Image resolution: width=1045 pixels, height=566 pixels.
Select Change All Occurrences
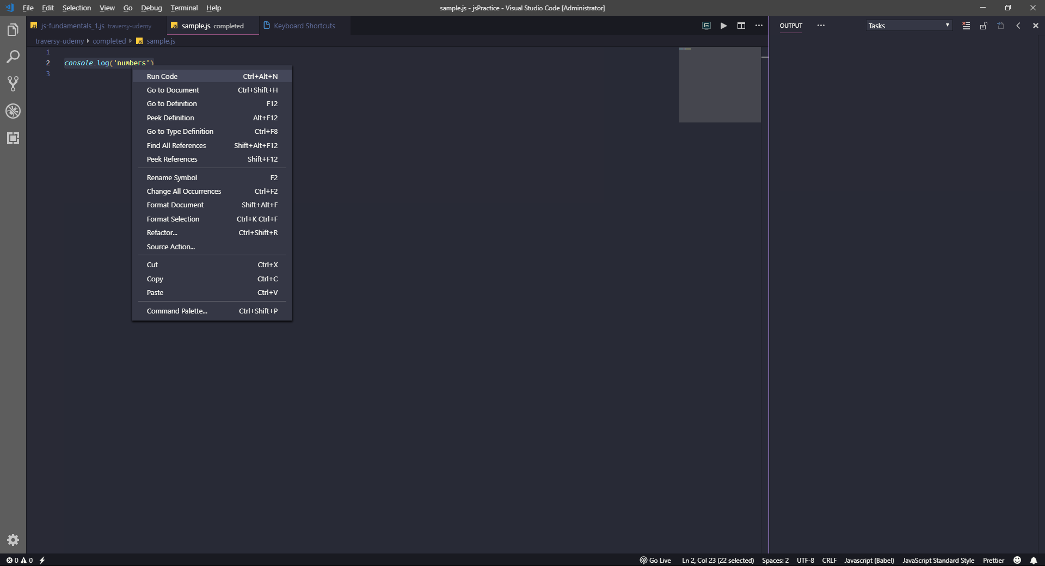tap(212, 191)
